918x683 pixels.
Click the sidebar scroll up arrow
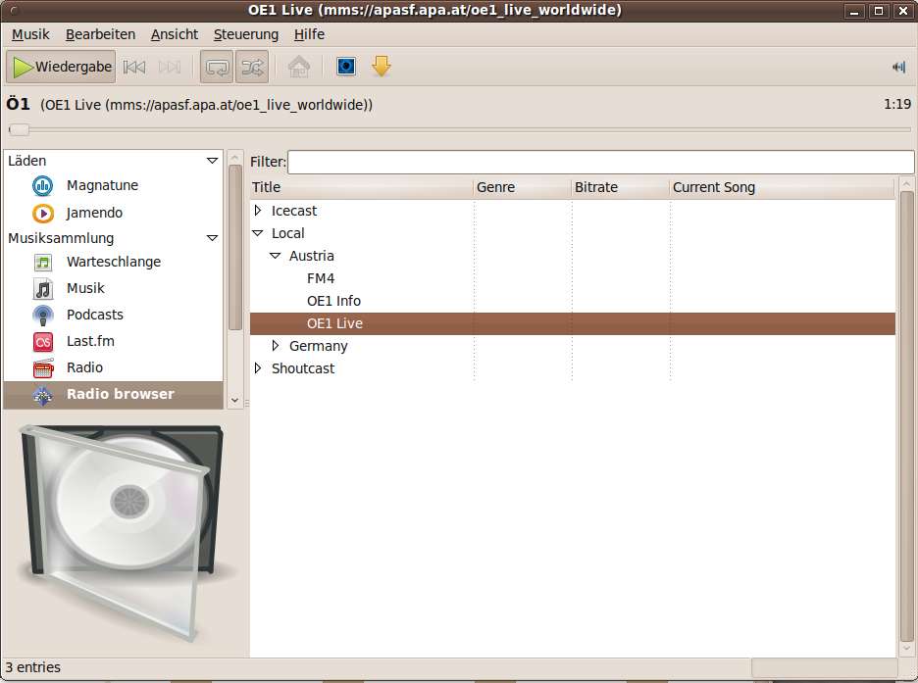click(x=234, y=158)
